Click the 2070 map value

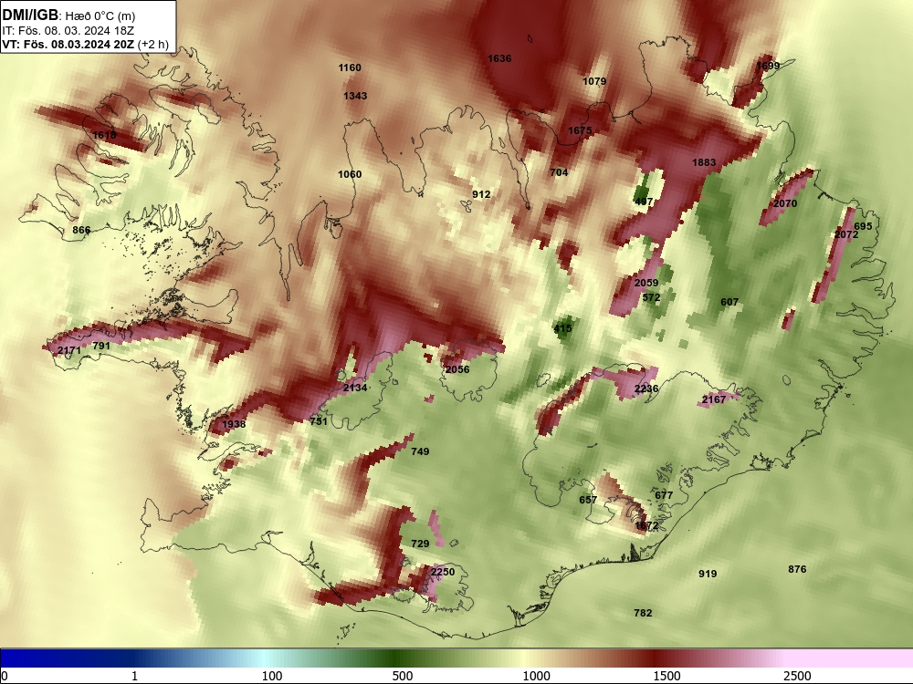[x=785, y=203]
